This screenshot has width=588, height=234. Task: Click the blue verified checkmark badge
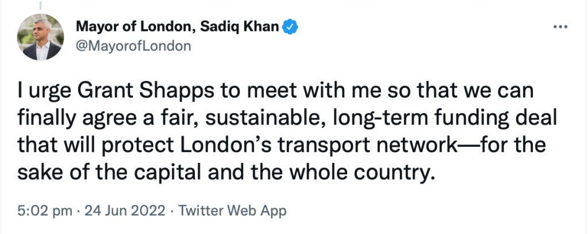(291, 26)
